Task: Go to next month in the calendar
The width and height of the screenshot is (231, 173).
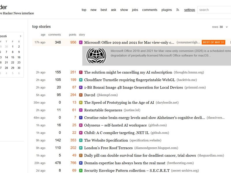Action: click(x=21, y=36)
